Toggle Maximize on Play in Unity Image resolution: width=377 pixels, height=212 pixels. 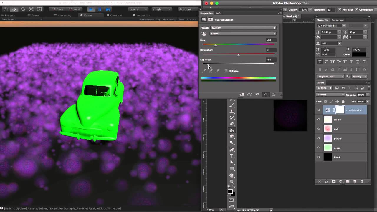150,19
